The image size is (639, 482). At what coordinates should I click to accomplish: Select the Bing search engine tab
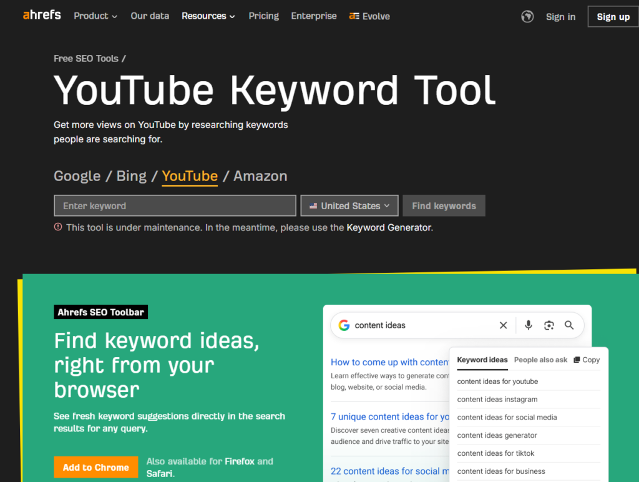point(132,176)
